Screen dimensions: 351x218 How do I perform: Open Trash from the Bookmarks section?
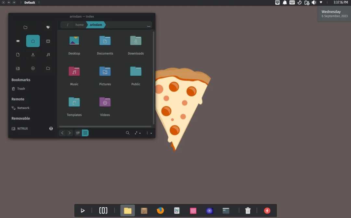(x=20, y=89)
